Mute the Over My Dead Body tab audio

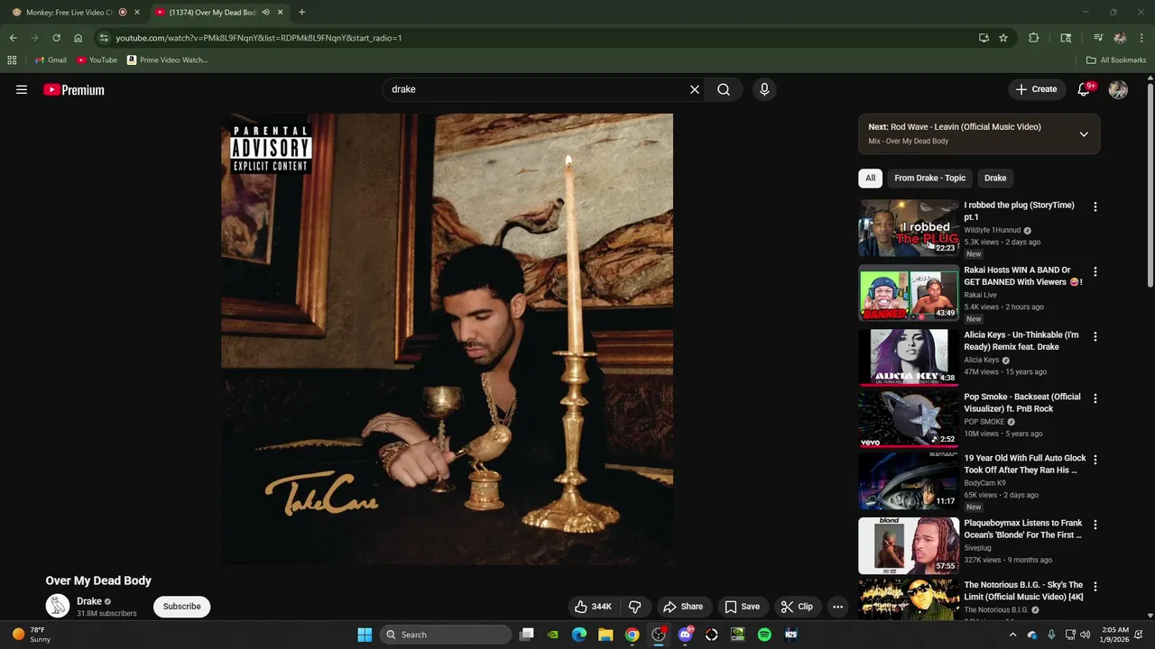[x=265, y=13]
